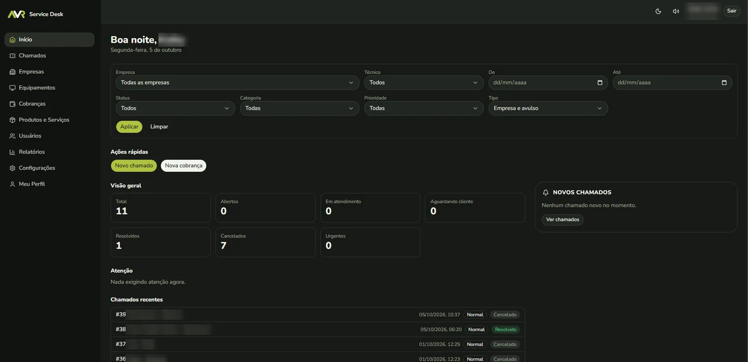
Task: Expand the Categoria dropdown
Action: [300, 108]
